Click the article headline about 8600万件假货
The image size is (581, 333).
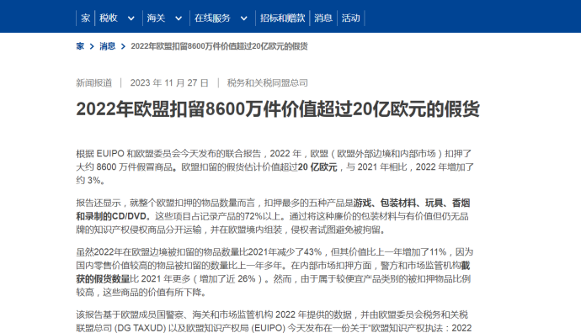point(278,109)
